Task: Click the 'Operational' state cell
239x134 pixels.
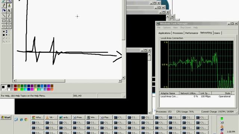Action: click(224, 96)
